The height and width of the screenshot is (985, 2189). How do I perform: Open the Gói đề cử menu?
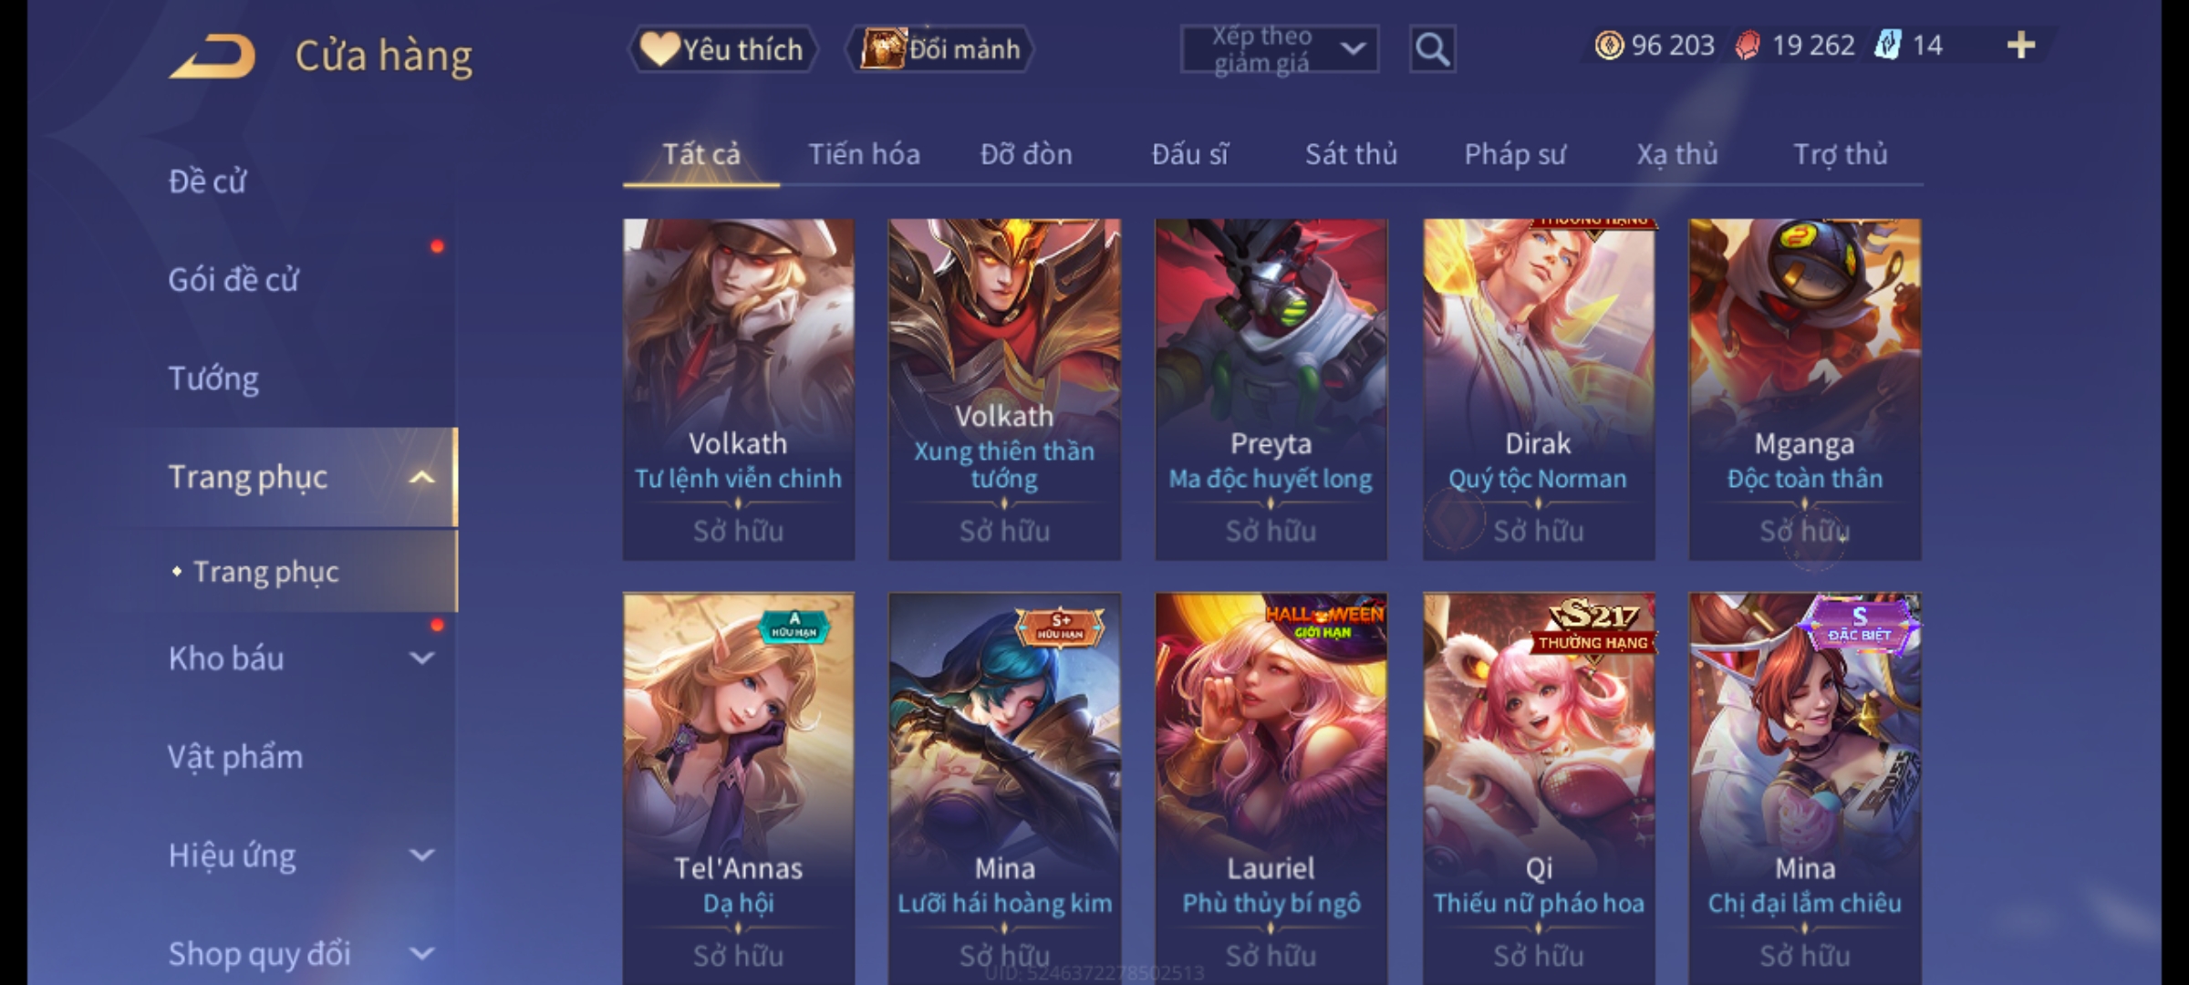tap(233, 280)
